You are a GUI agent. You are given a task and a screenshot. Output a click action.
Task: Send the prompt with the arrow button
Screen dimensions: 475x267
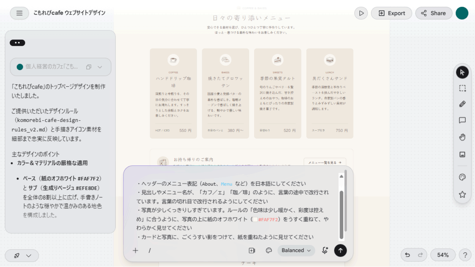tap(340, 250)
